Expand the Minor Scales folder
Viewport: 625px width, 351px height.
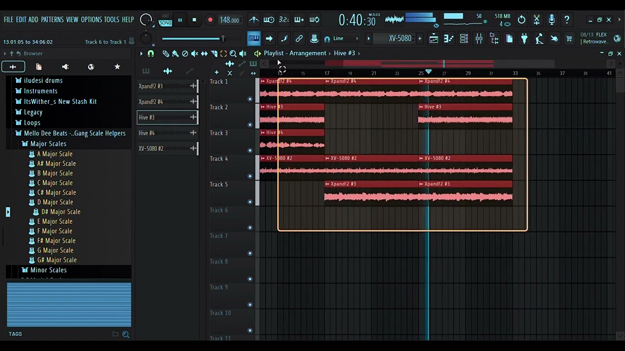[48, 270]
